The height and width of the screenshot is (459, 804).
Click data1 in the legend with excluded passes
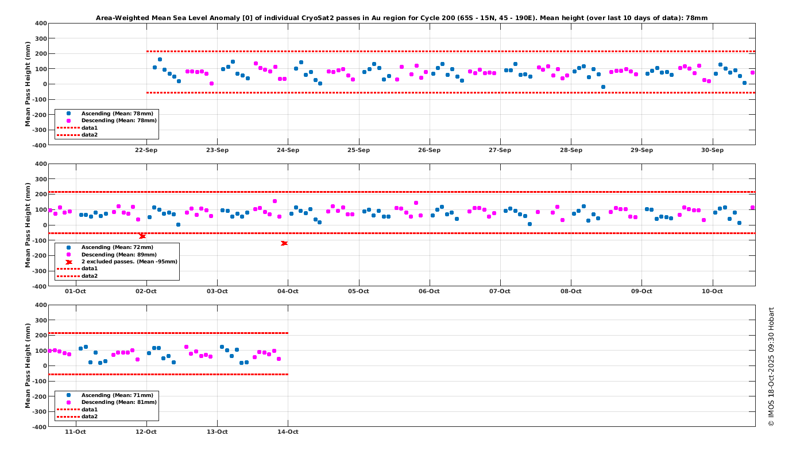[90, 269]
